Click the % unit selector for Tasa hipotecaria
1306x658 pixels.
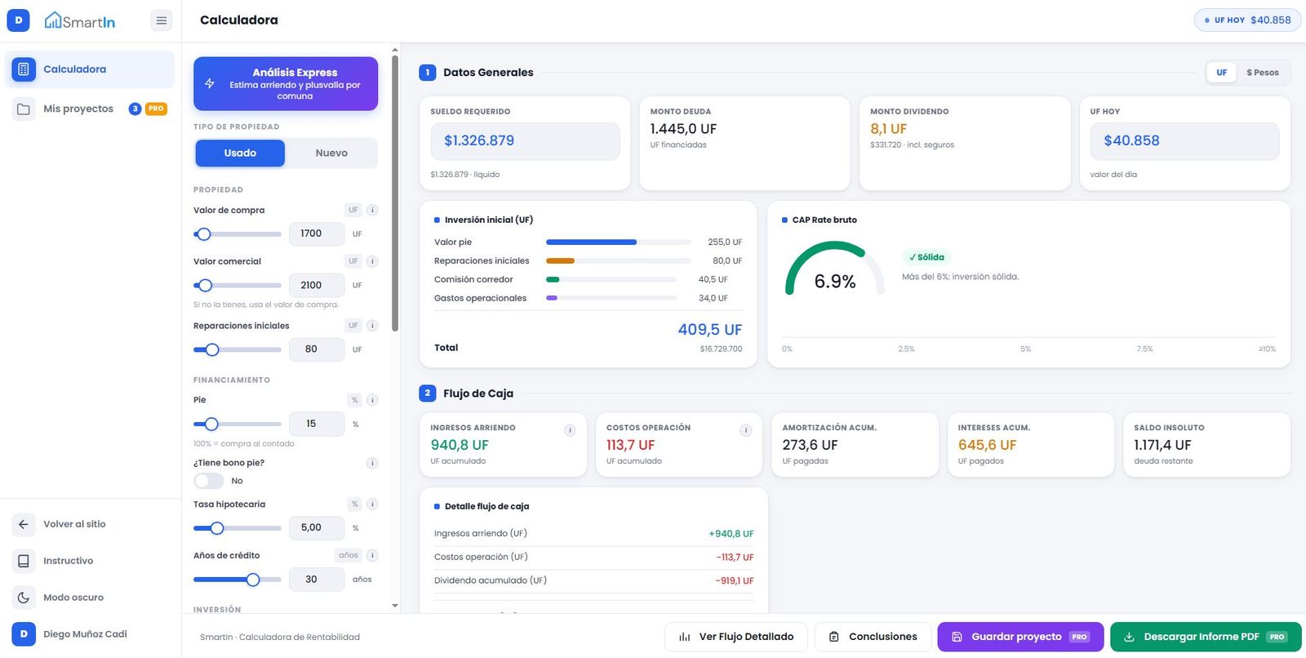pos(354,504)
